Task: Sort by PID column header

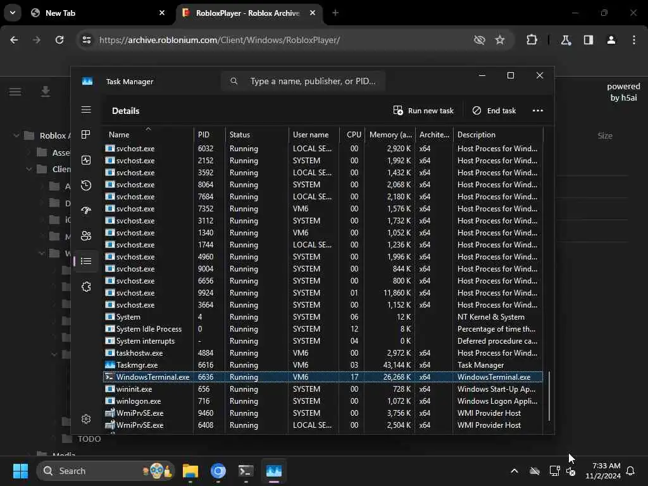Action: (209, 134)
